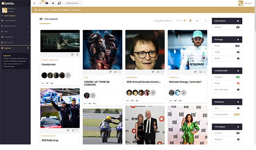Viewport: 256px width, 150px height.
Task: Click the lykhubs logo in the sidebar
Action: pyautogui.click(x=8, y=3)
